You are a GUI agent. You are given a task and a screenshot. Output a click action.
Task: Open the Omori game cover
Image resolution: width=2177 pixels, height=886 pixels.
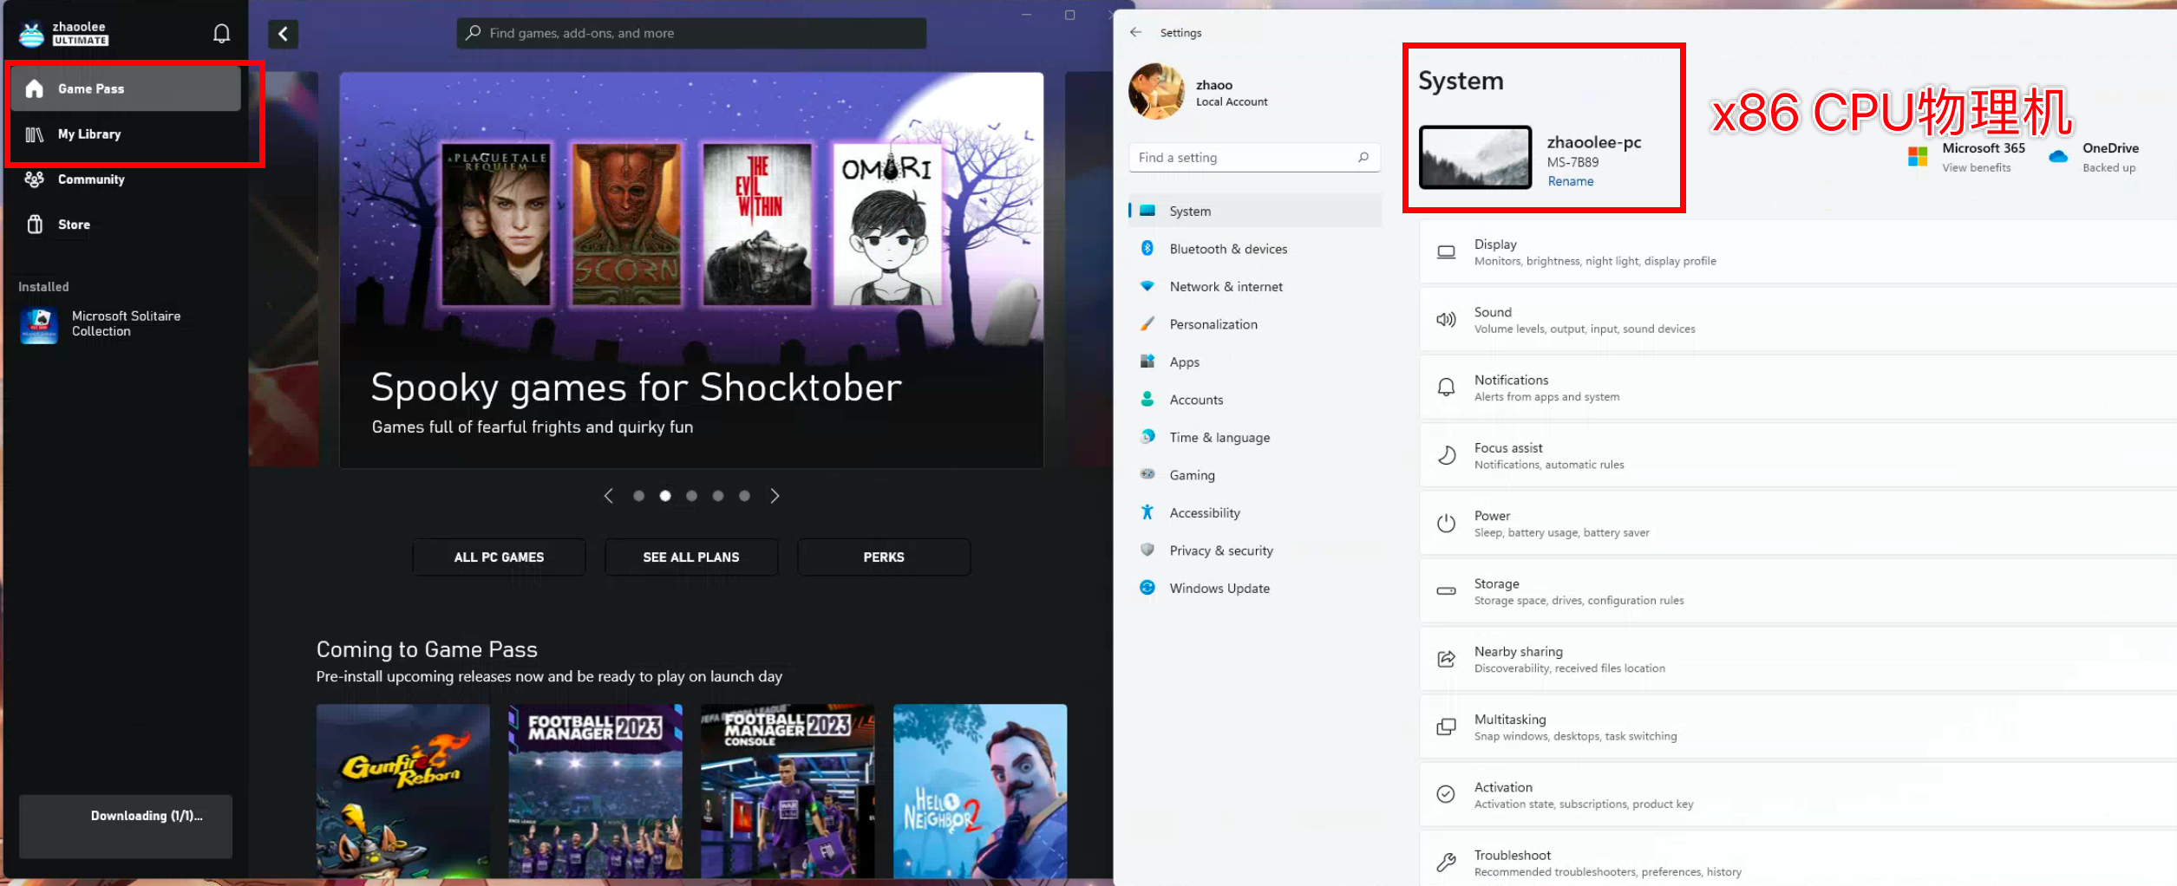coord(887,225)
